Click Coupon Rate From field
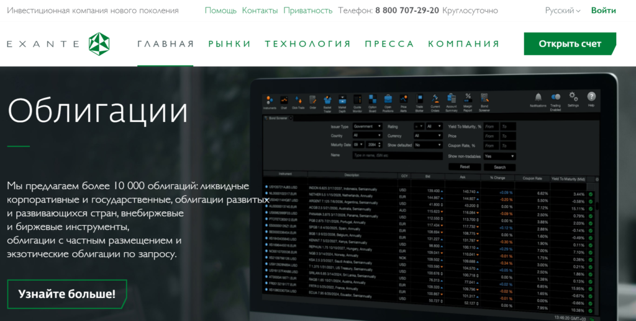 [491, 146]
